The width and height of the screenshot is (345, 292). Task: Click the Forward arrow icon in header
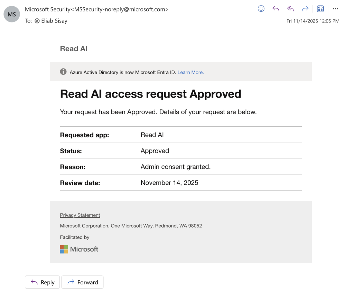(x=305, y=9)
